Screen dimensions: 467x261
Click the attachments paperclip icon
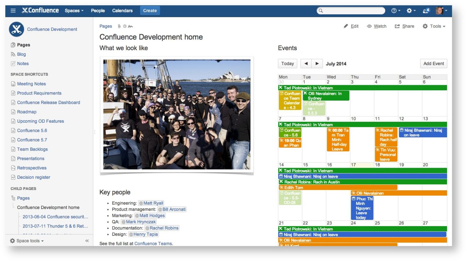pyautogui.click(x=119, y=26)
